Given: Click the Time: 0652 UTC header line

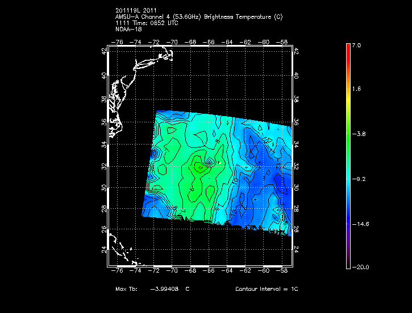Looking at the screenshot, I should point(147,22).
